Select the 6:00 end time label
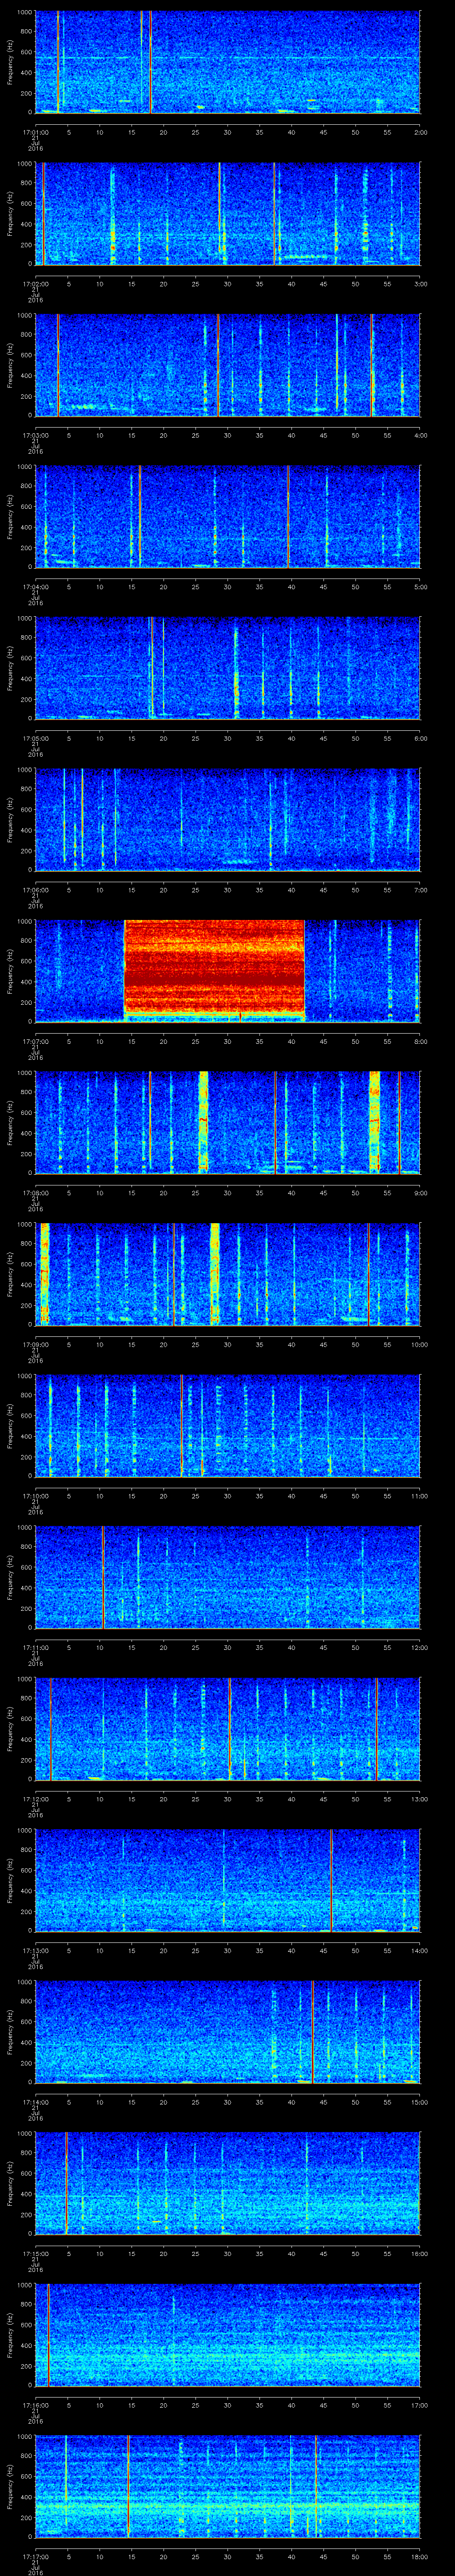The image size is (455, 2576). tap(420, 738)
